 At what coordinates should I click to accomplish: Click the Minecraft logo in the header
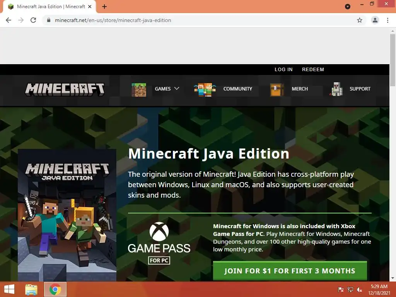65,89
